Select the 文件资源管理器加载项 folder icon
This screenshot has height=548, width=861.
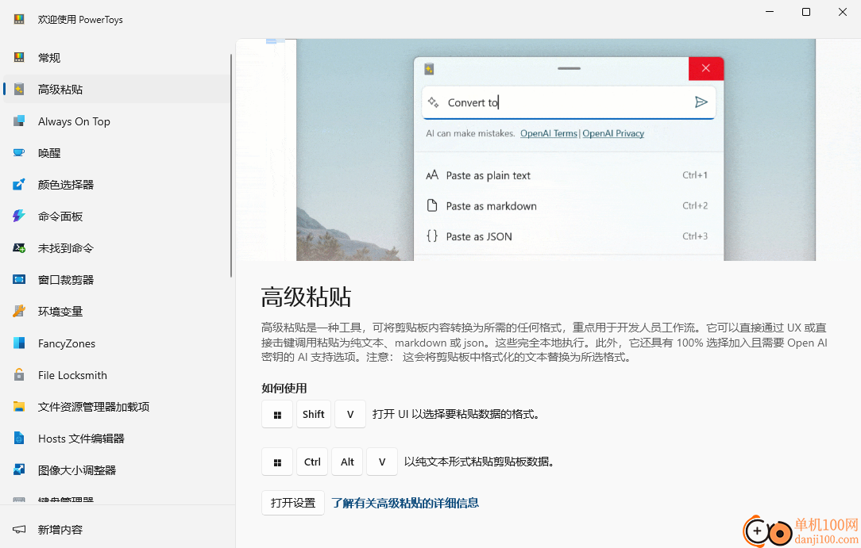(19, 407)
